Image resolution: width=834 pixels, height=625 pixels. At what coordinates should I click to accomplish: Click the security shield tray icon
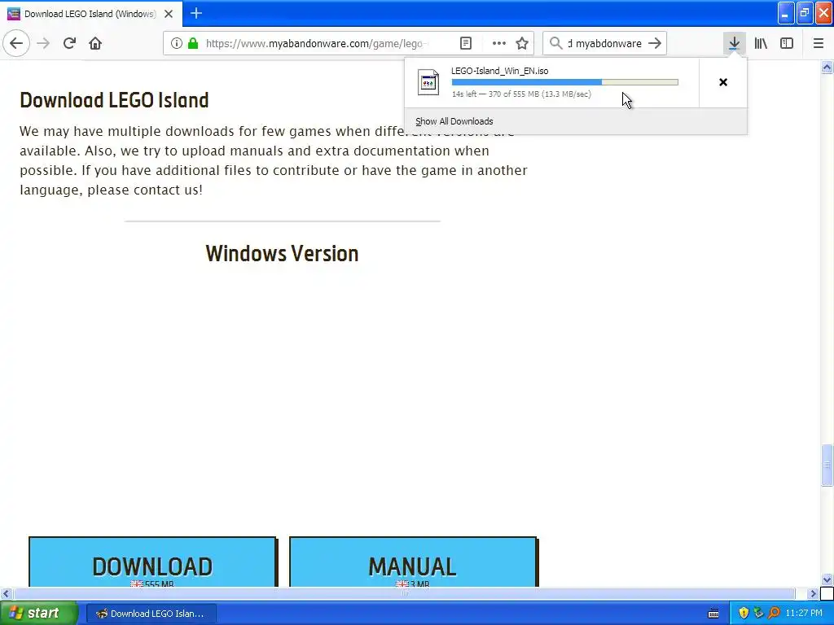click(x=743, y=614)
